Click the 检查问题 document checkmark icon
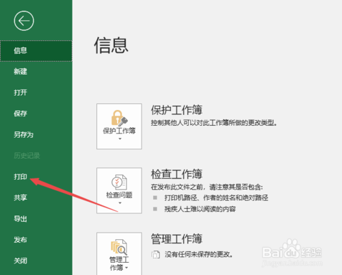Image resolution: width=342 pixels, height=275 pixels. point(119,182)
